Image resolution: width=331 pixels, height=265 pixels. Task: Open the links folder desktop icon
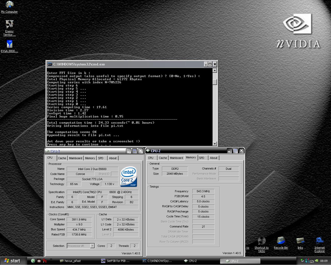[x=300, y=243]
